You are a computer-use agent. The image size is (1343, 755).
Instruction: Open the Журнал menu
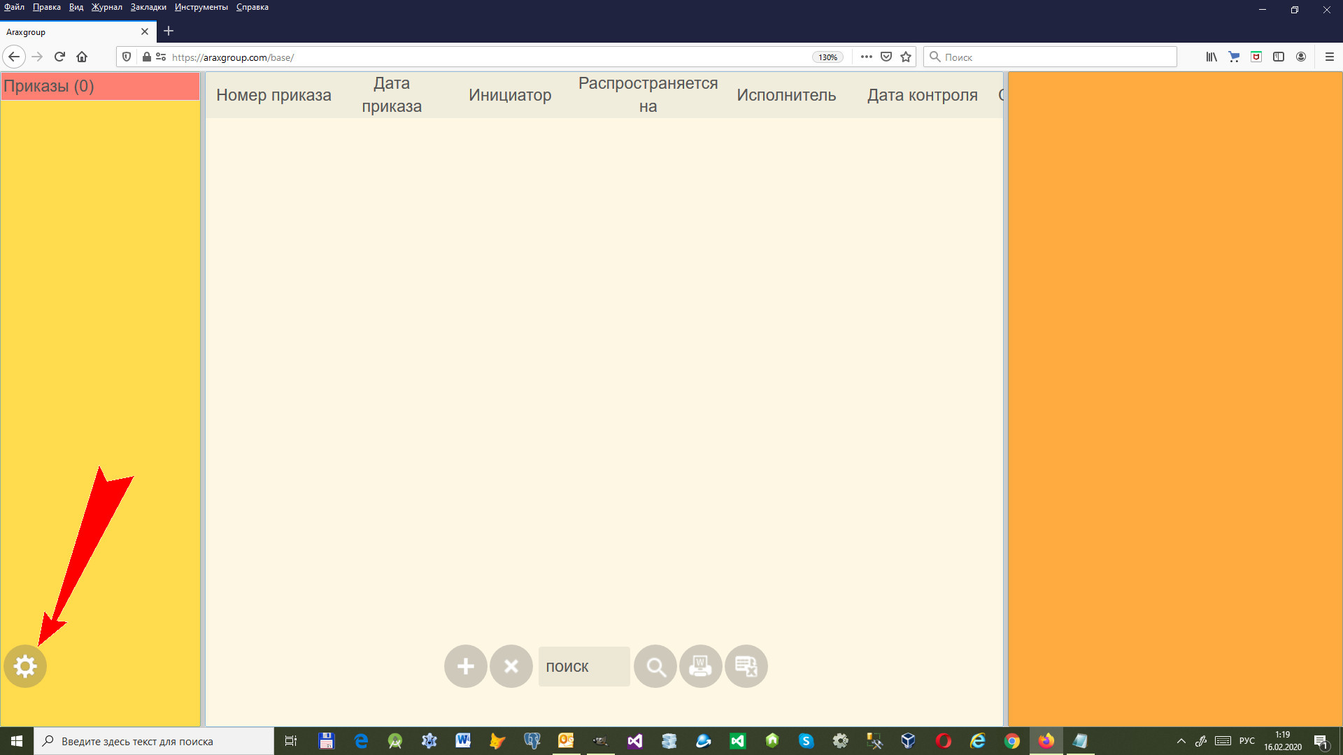[106, 7]
